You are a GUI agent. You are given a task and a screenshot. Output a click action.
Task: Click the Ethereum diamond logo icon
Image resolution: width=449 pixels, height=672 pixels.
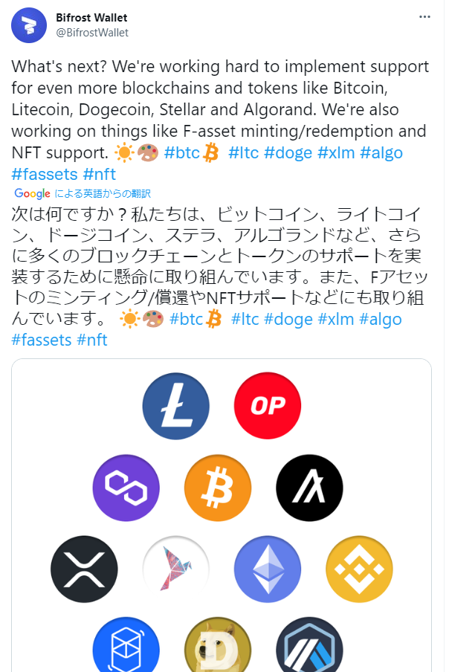coord(268,569)
